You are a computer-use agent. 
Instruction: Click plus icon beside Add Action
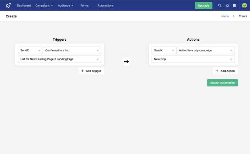217,71
